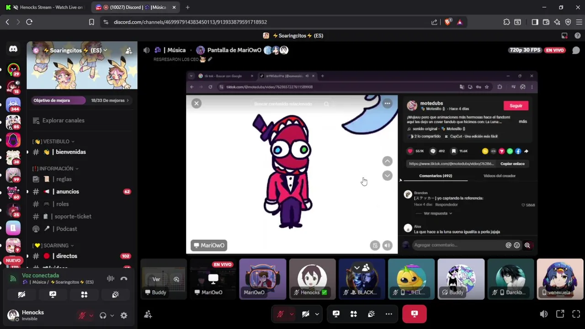Open Discord inbox icon
This screenshot has width=585, height=329.
565,36
